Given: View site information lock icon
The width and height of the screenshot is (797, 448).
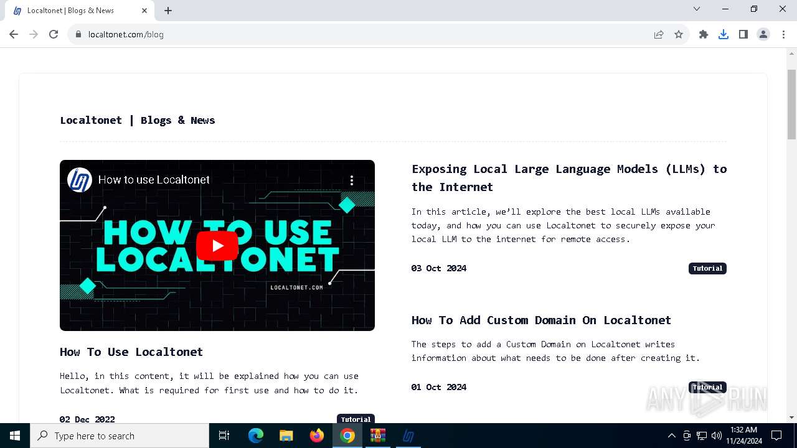Looking at the screenshot, I should point(78,34).
